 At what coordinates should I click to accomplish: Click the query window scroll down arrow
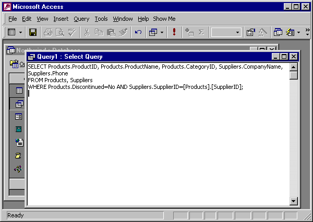coord(293,202)
